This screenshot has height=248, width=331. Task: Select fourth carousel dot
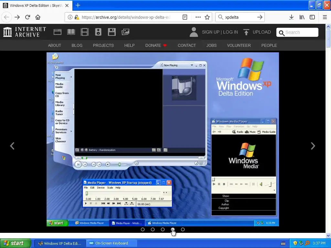[x=173, y=230]
